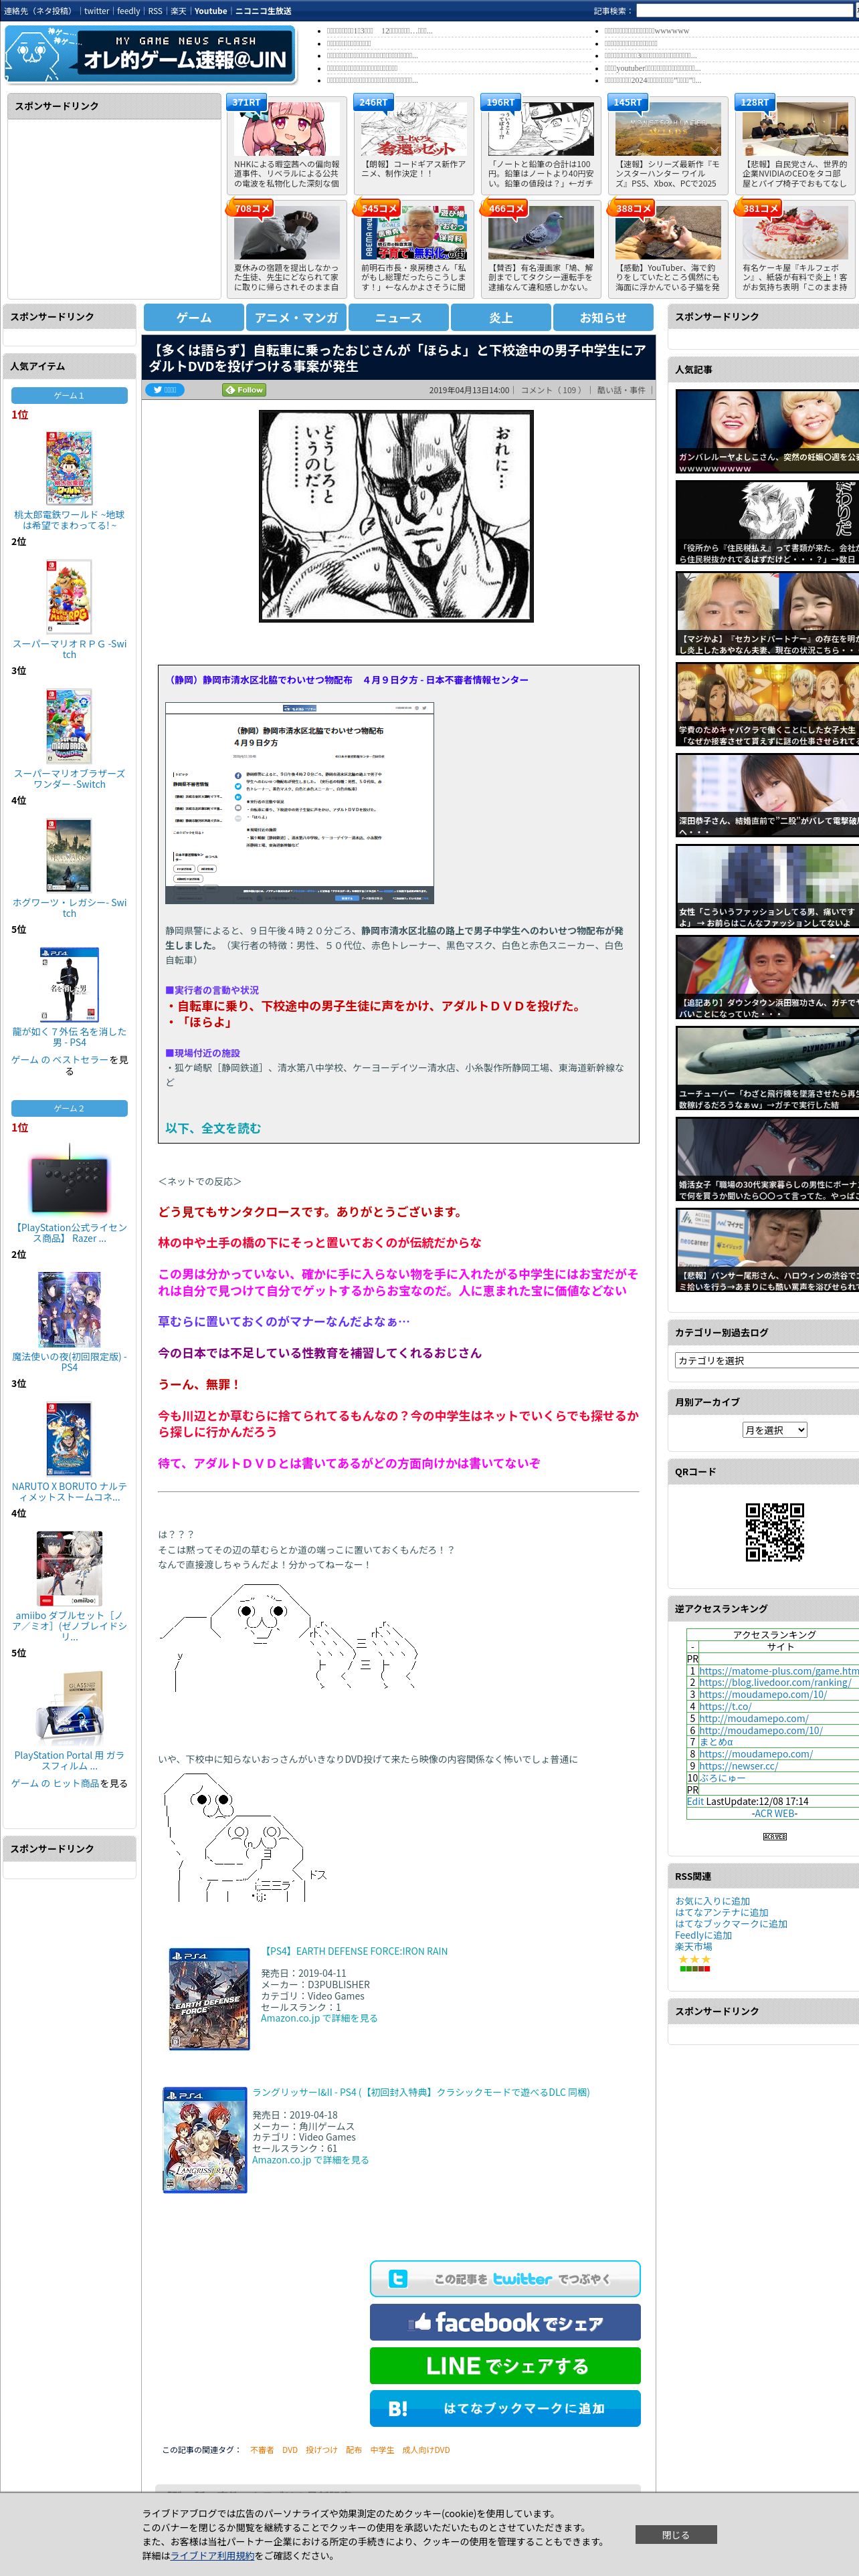The height and width of the screenshot is (2576, 859).
Task: Click はてなブックマークに追加 in RSS関連
Action: click(x=731, y=1923)
